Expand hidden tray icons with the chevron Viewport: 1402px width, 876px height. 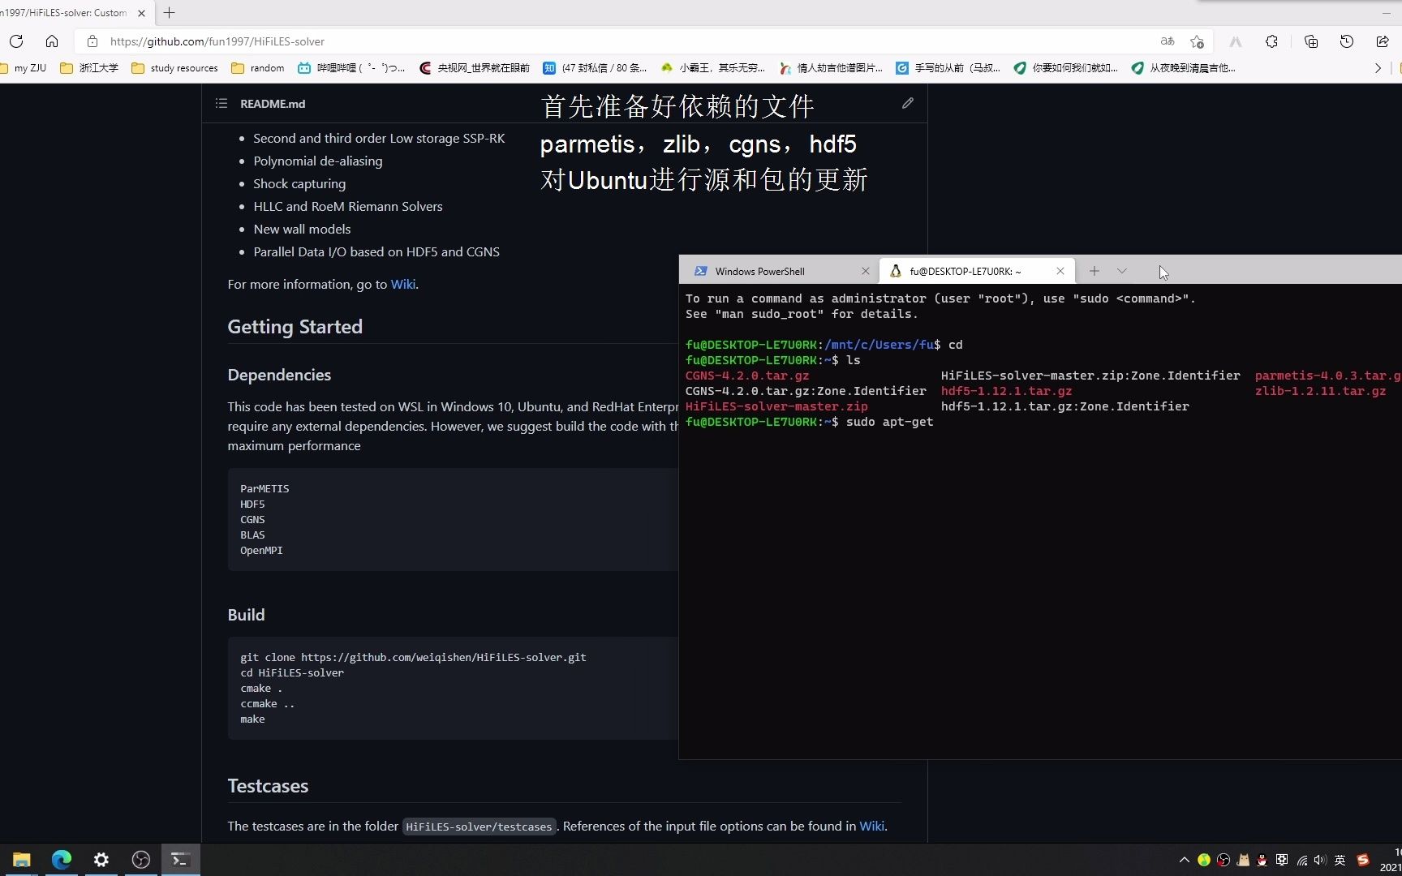tap(1184, 860)
